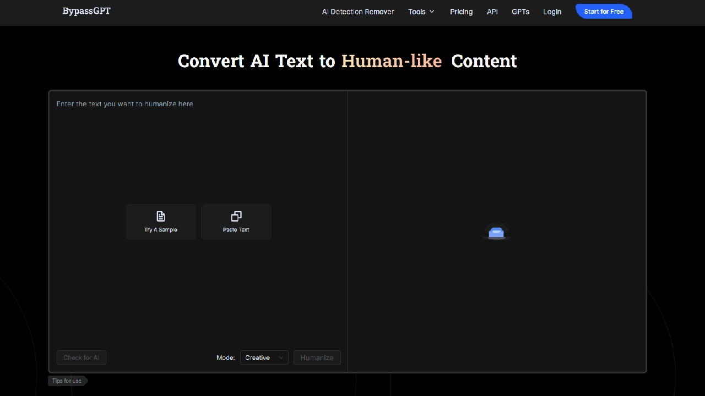
Task: Click the Try A Sample document icon
Action: pos(161,216)
